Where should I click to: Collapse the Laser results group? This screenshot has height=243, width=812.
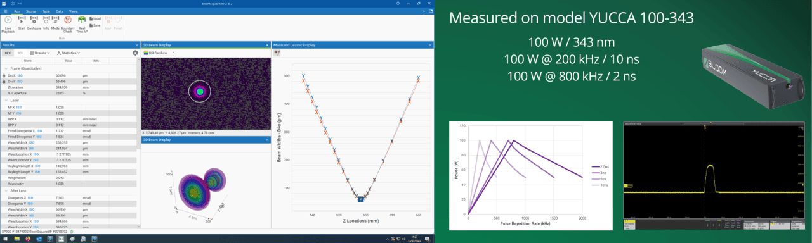tap(6, 100)
